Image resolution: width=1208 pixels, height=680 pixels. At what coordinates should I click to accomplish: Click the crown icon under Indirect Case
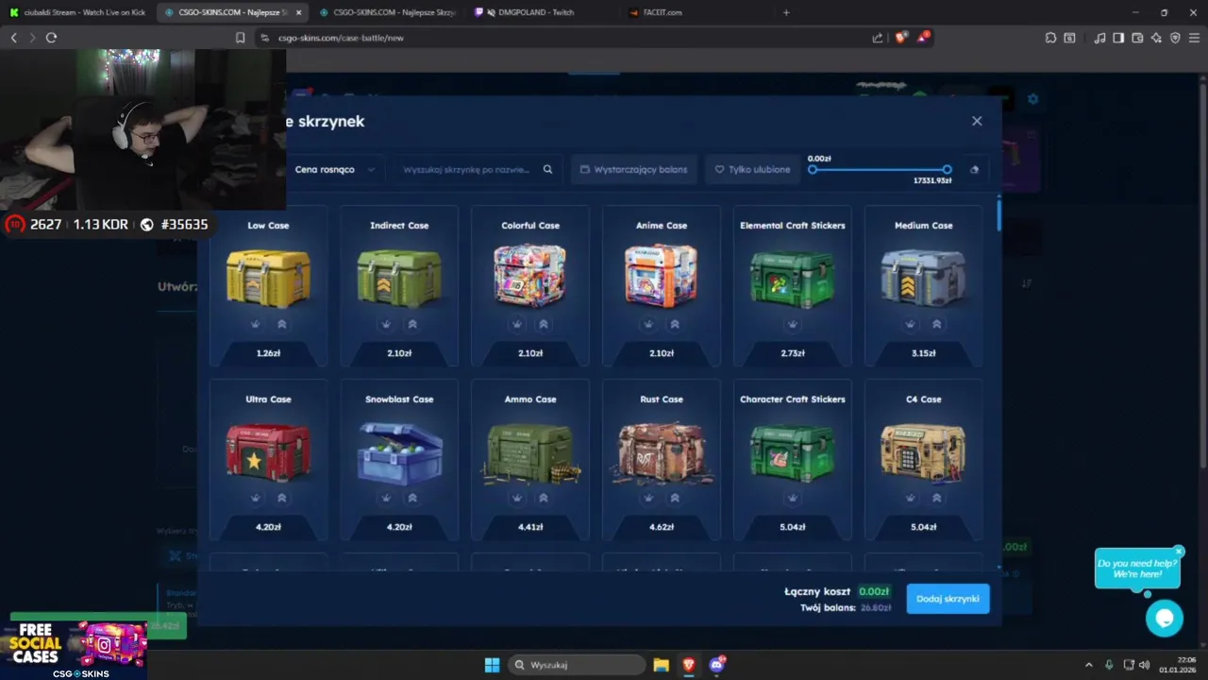click(x=386, y=324)
